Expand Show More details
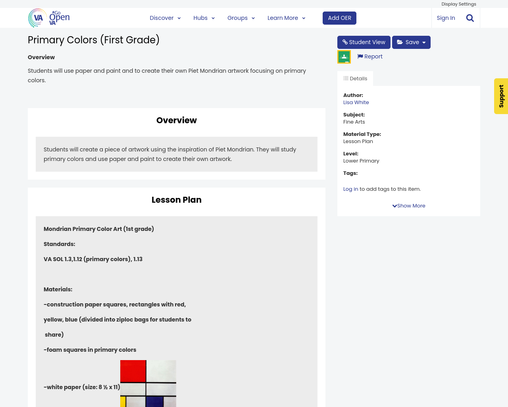The width and height of the screenshot is (508, 407). pyautogui.click(x=409, y=206)
